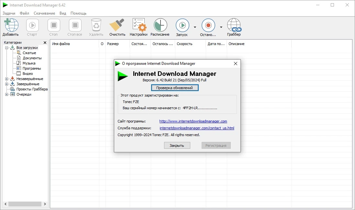Expand the Очереди tree node
This screenshot has height=210, width=355.
pyautogui.click(x=6, y=95)
